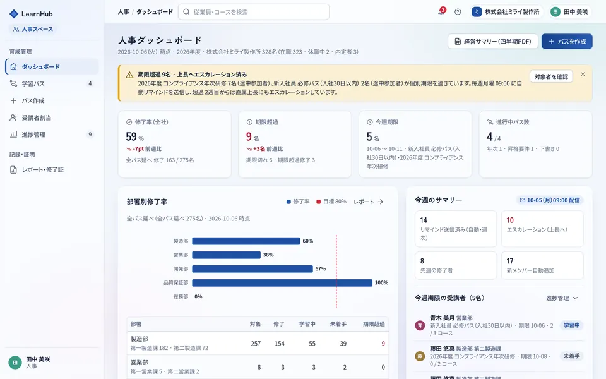Click the 製造部 row in department table

click(x=258, y=343)
